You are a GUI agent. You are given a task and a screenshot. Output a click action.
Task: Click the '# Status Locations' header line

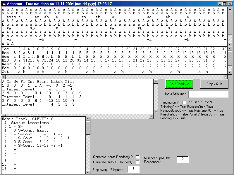27,123
